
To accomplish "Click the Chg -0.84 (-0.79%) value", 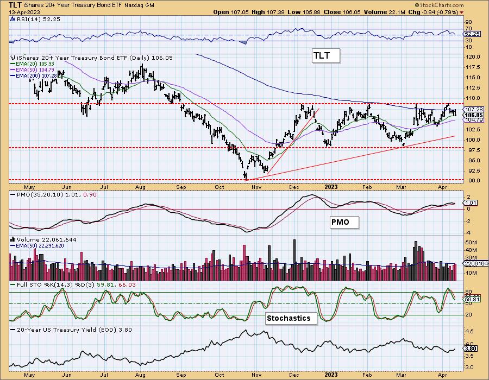I will (x=434, y=12).
